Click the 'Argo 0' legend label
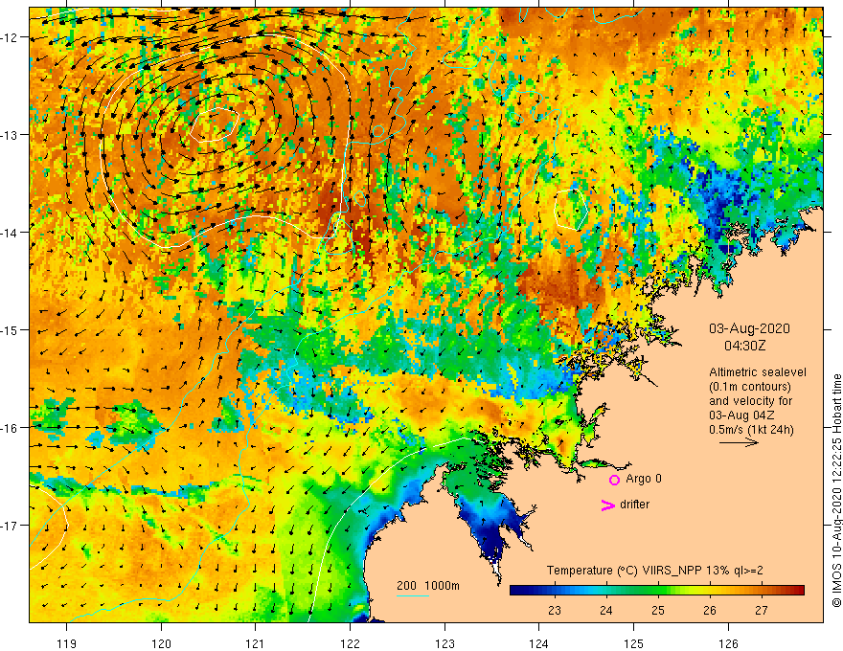Viewport: 843px width, 651px height. point(644,479)
